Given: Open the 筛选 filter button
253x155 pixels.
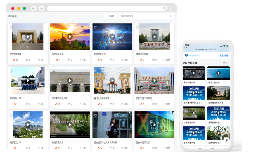Looking at the screenshot, I should coord(110,16).
